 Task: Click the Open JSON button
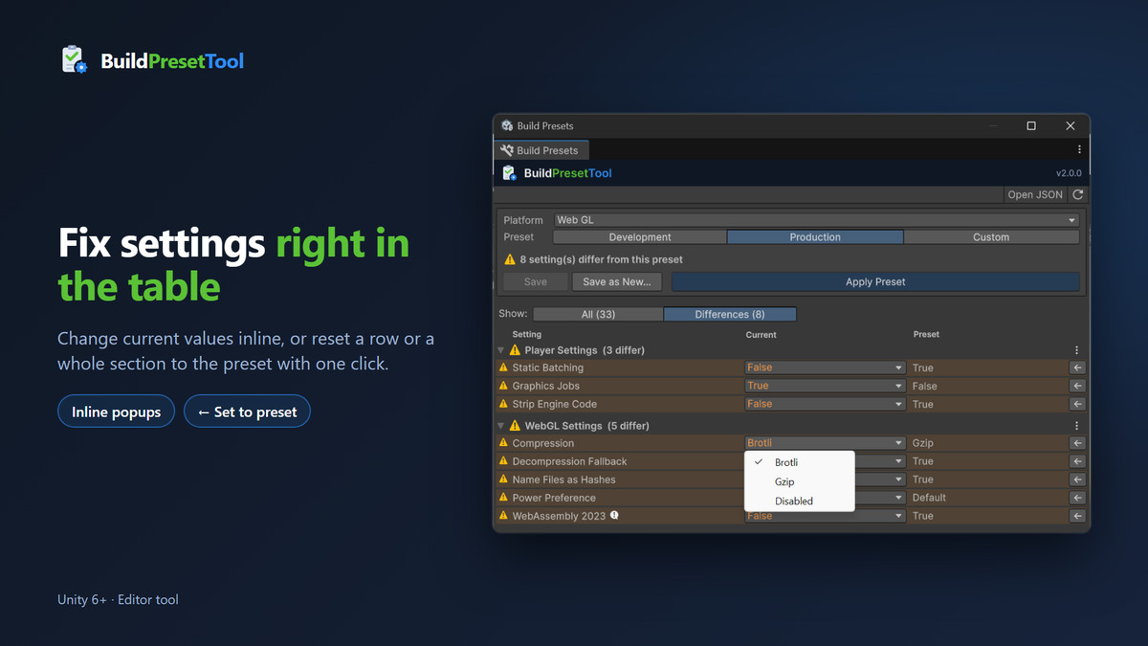click(1035, 194)
